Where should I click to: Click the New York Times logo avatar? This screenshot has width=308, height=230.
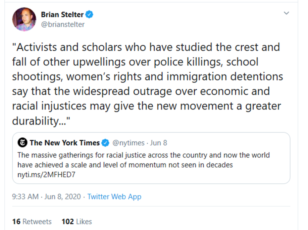click(23, 143)
